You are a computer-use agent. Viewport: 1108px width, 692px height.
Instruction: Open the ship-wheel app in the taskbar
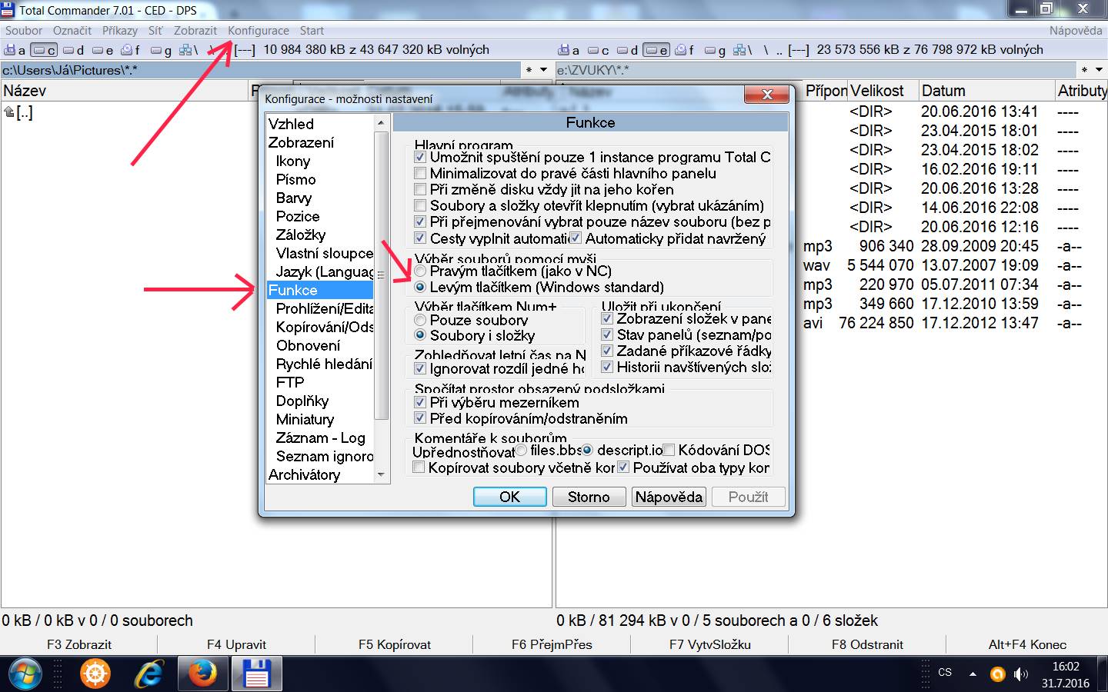pyautogui.click(x=95, y=674)
